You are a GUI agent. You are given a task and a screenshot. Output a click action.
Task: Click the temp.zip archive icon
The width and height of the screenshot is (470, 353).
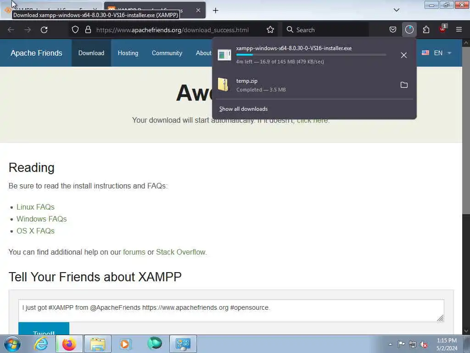[224, 85]
